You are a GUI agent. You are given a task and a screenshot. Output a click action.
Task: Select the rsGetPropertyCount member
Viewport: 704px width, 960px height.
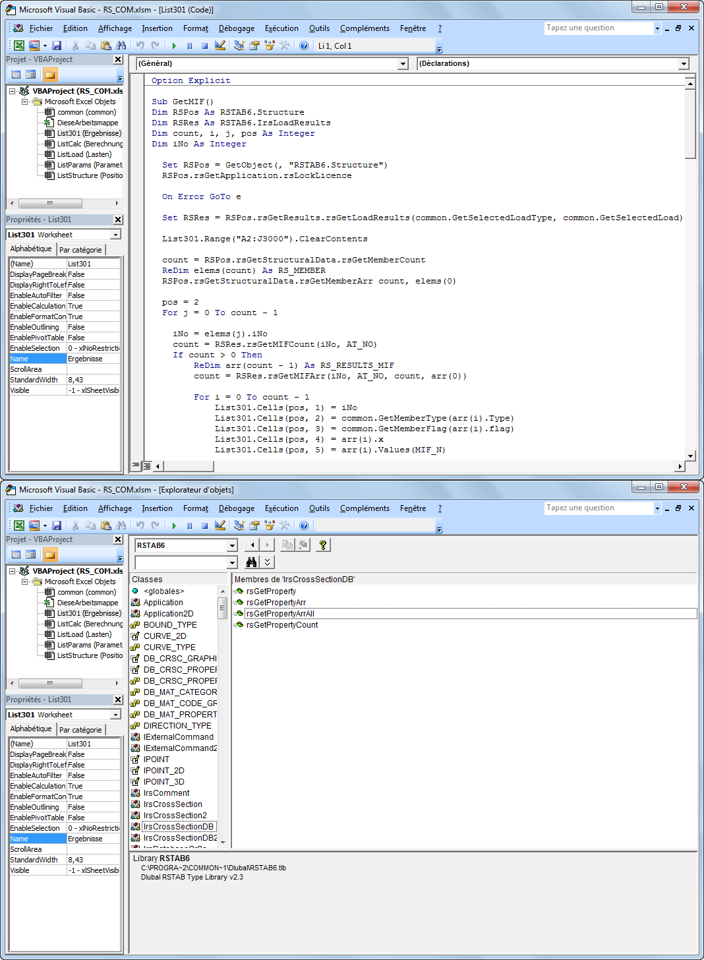(x=281, y=624)
